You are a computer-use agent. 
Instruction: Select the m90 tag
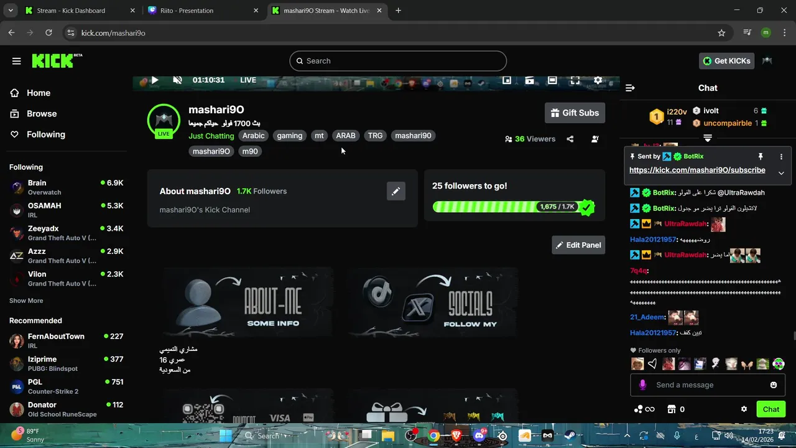250,151
